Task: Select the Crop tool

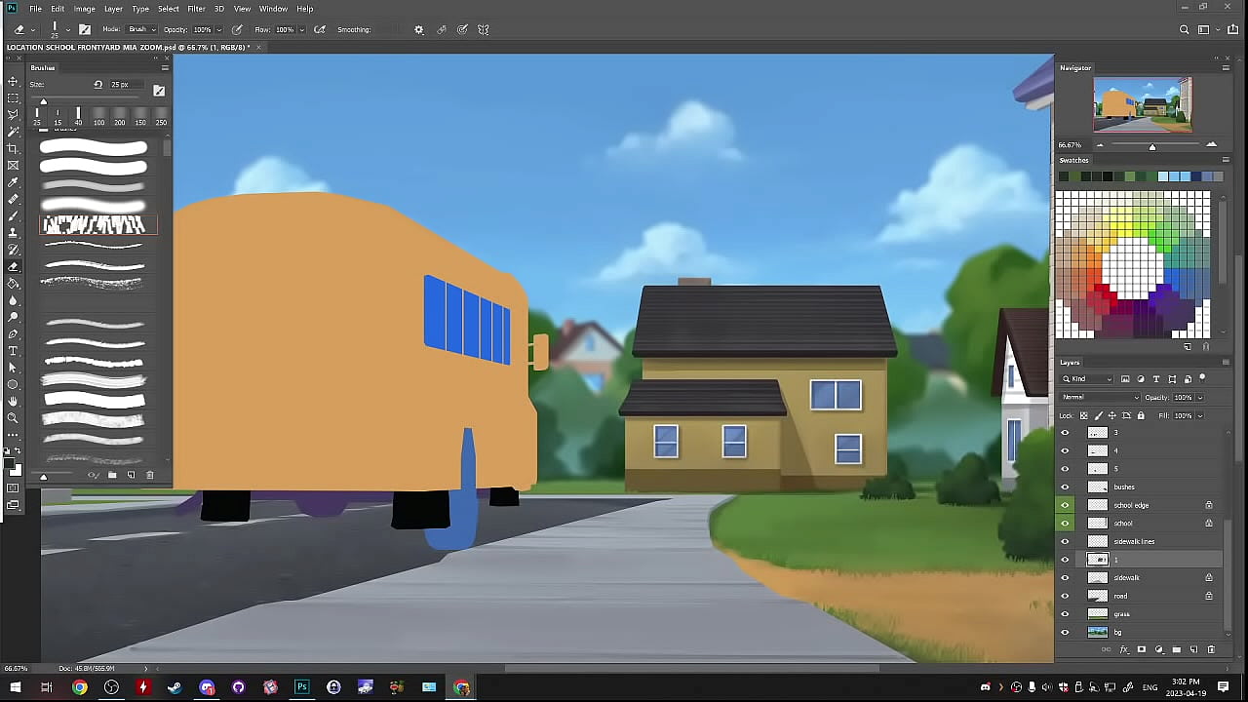Action: tap(13, 148)
